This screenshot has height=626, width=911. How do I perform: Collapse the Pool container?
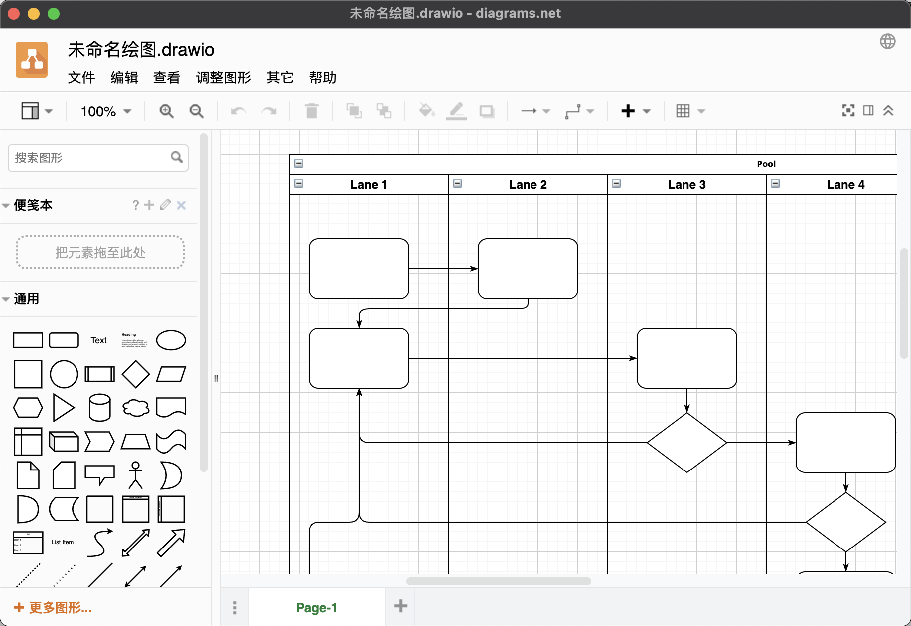point(299,163)
